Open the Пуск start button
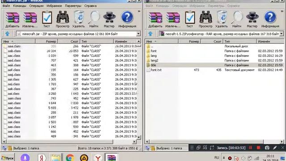 click(x=8, y=158)
